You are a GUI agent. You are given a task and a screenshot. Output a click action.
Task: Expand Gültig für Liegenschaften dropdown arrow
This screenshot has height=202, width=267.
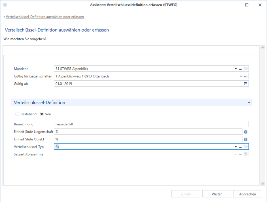241,76
